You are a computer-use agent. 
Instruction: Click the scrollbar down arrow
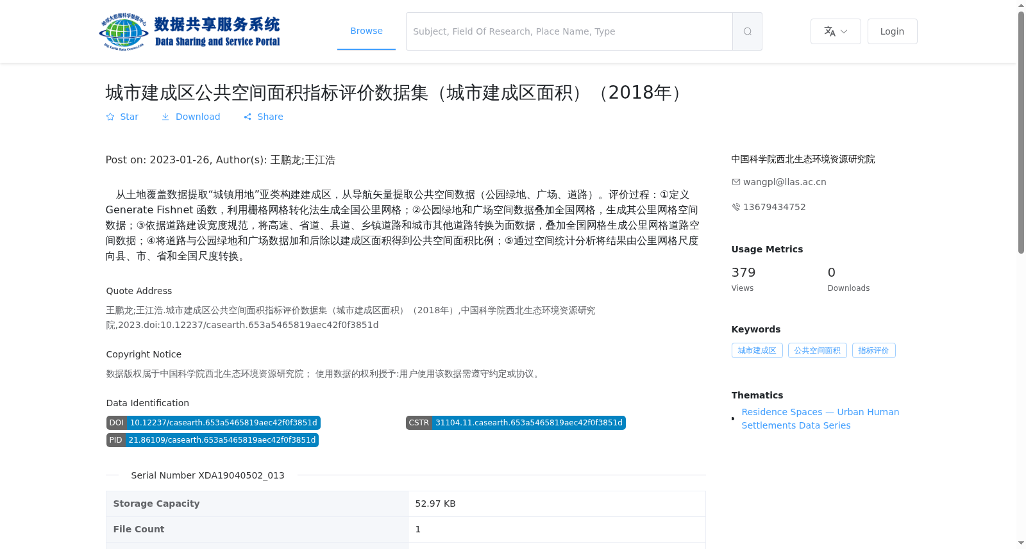tap(1021, 543)
